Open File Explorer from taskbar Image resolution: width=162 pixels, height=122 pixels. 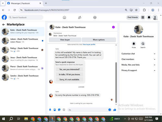click(x=26, y=119)
